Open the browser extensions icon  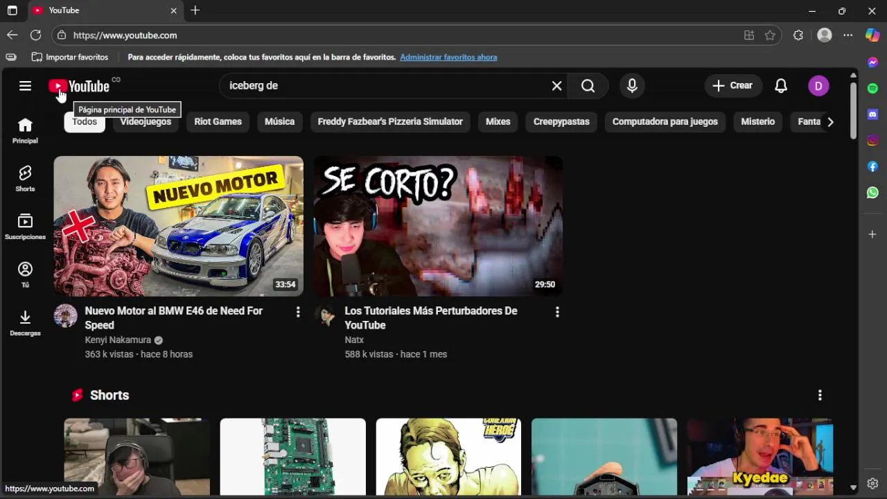coord(798,35)
